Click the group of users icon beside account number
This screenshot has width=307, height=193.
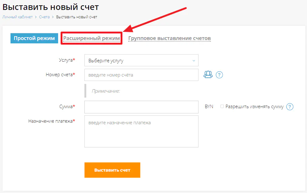[x=208, y=74]
